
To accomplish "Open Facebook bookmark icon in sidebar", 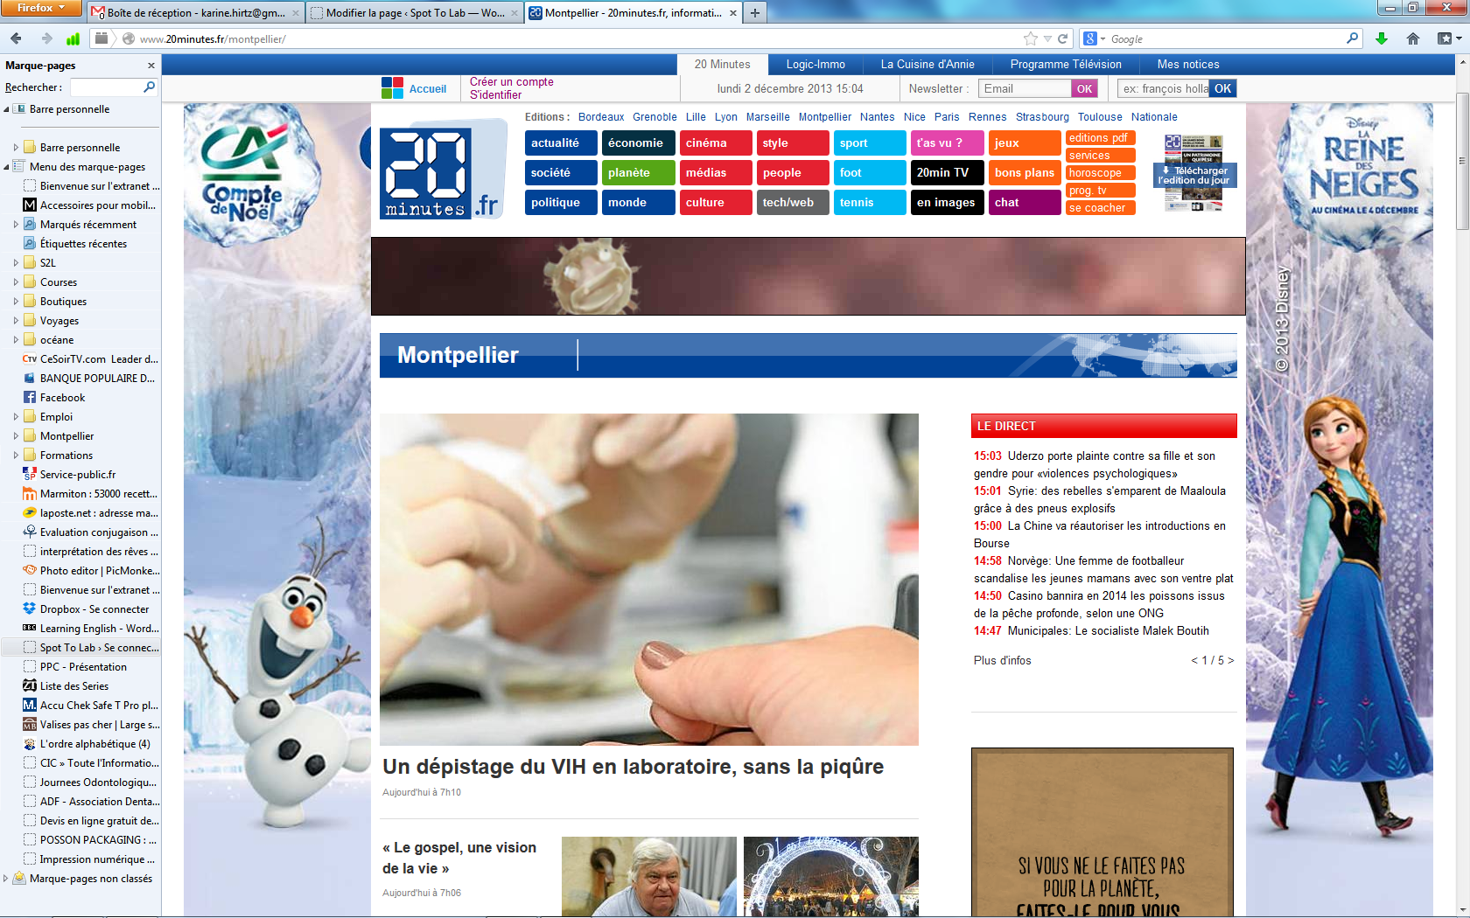I will click(x=30, y=397).
